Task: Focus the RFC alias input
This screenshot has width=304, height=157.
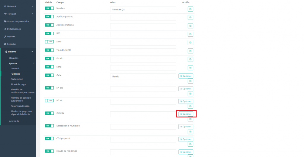Action: coord(143,34)
